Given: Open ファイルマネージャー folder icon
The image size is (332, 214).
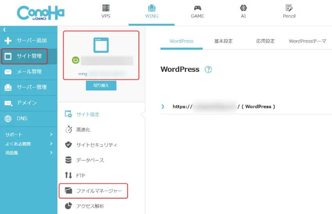Looking at the screenshot, I should (x=68, y=191).
